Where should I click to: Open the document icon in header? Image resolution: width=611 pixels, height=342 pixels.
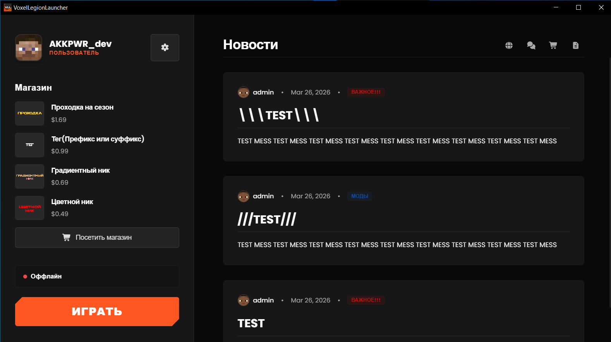(575, 45)
